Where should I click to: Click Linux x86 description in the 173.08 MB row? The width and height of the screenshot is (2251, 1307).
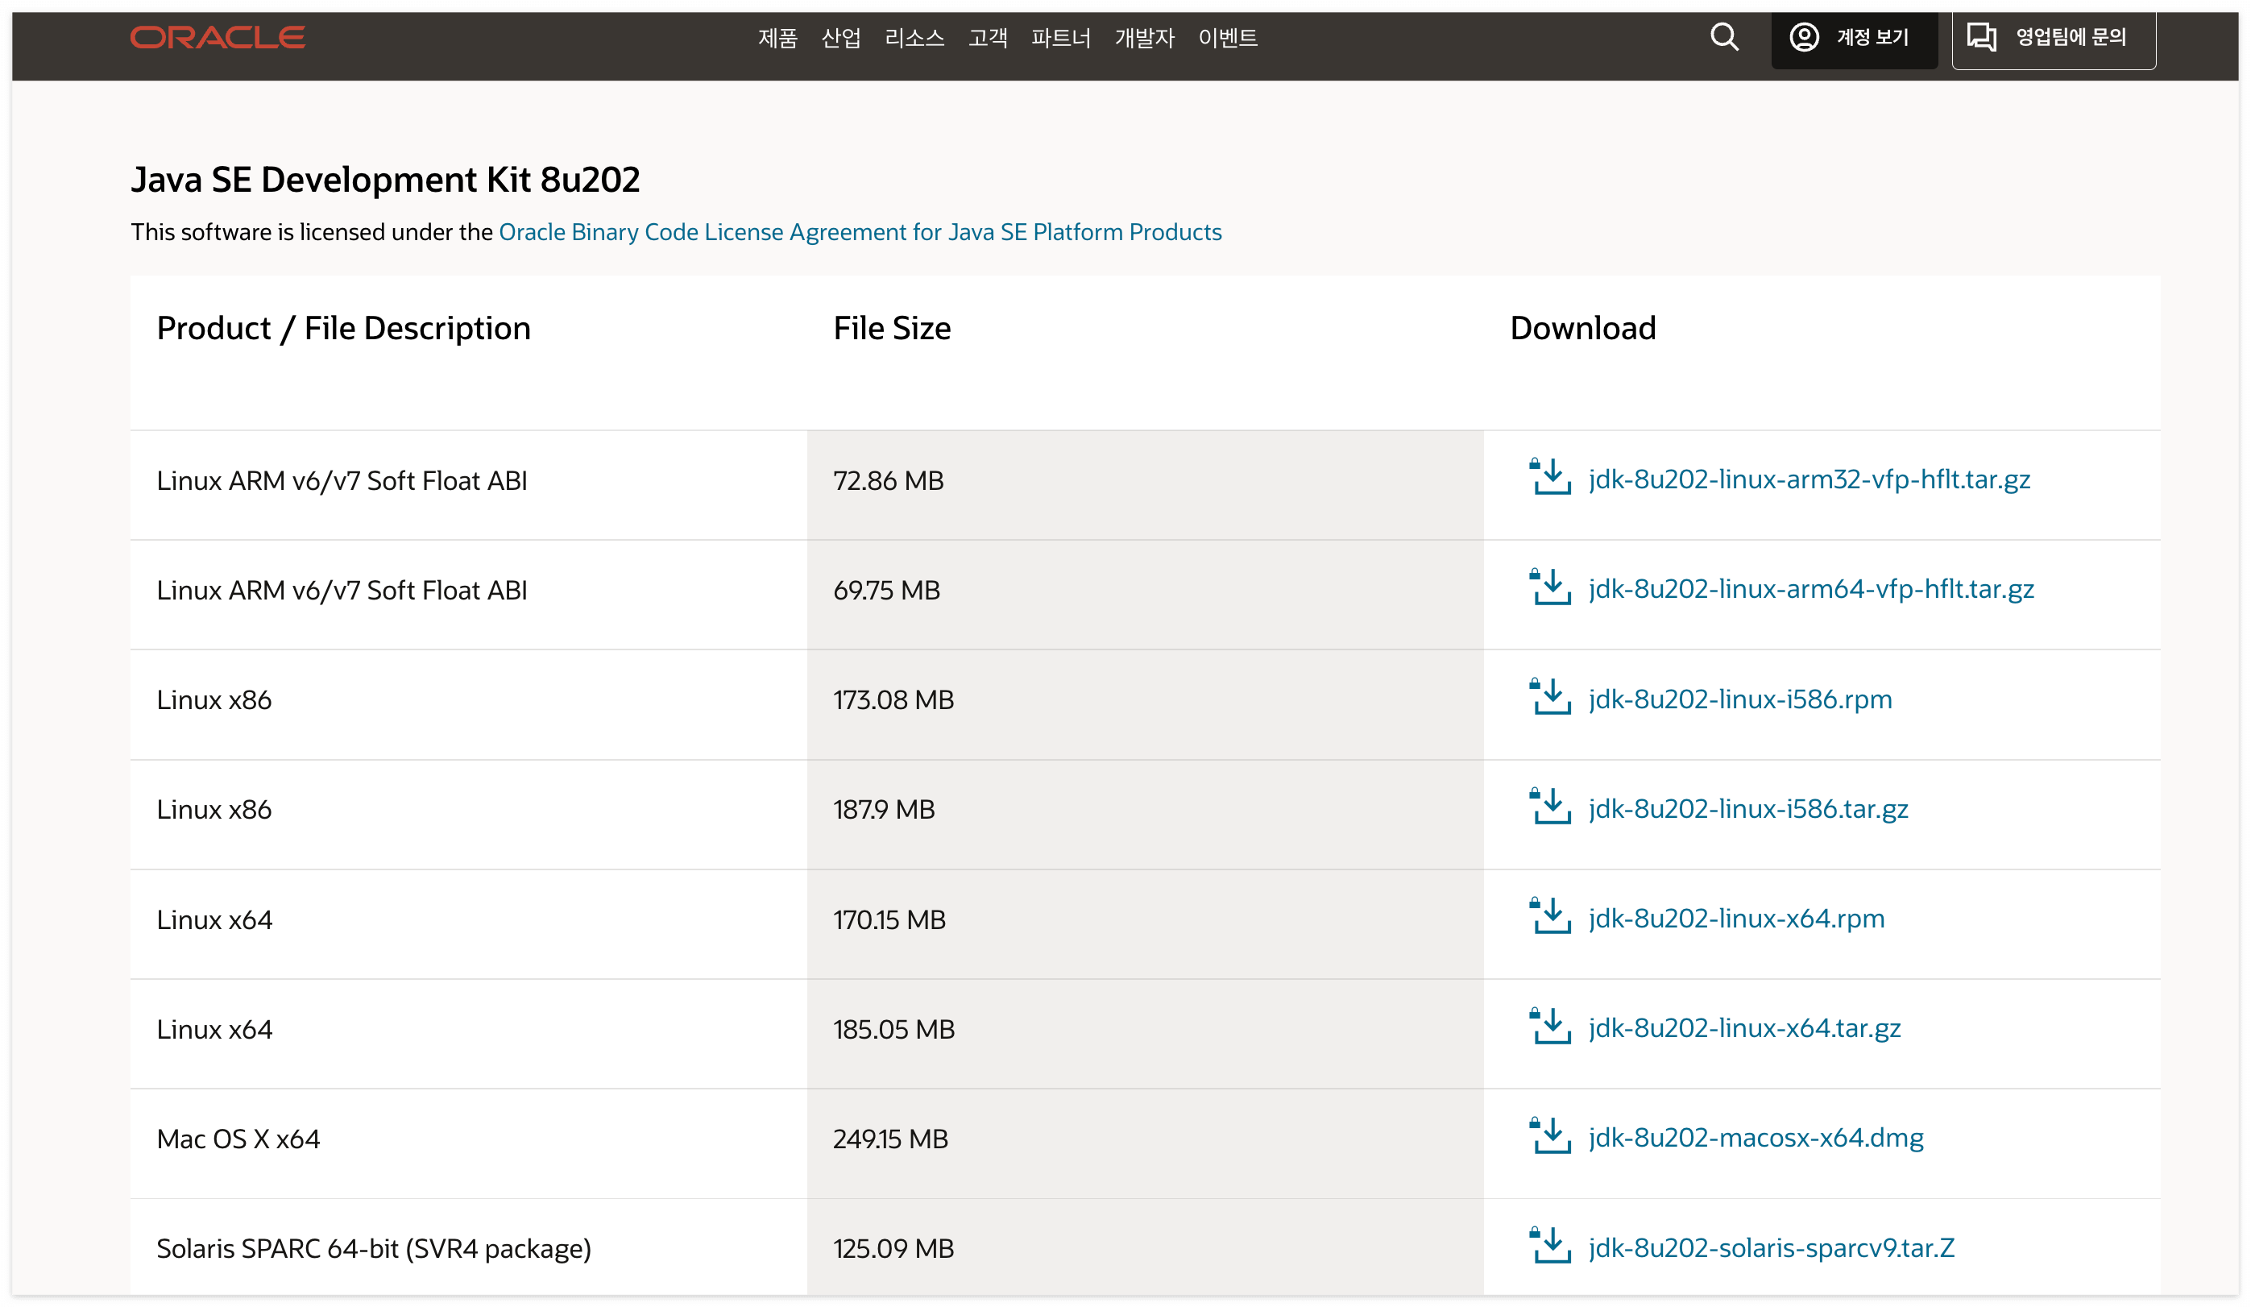469,705
